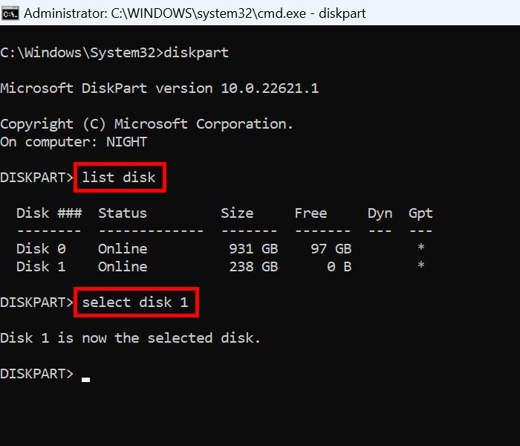The image size is (520, 446).
Task: Click the 'Online' status for Disk 1
Action: (x=123, y=267)
